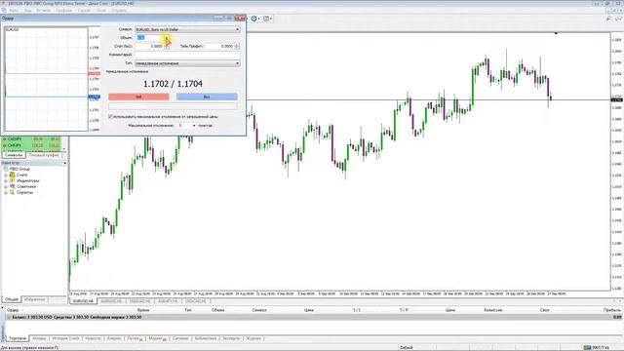The height and width of the screenshot is (351, 624).
Task: Select the Торговля terminal tab
Action: coord(18,338)
